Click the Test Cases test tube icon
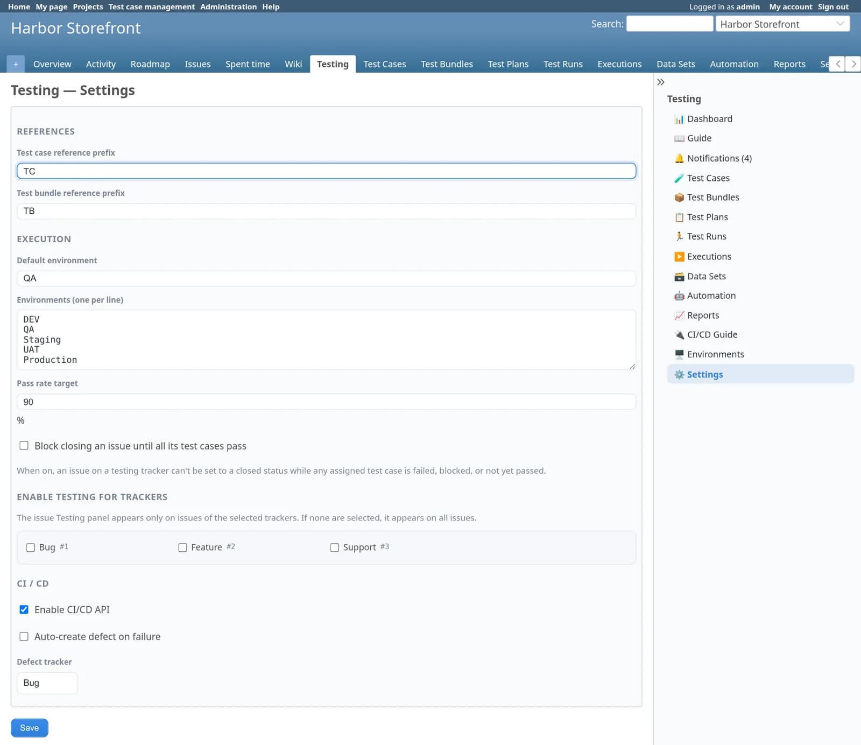The image size is (861, 745). pos(679,178)
